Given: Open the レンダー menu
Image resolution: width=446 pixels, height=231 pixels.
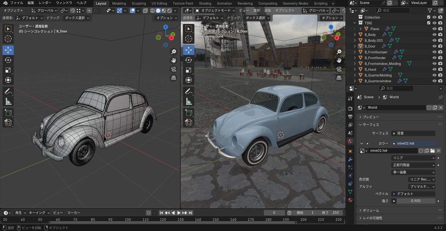Looking at the screenshot, I should [45, 3].
